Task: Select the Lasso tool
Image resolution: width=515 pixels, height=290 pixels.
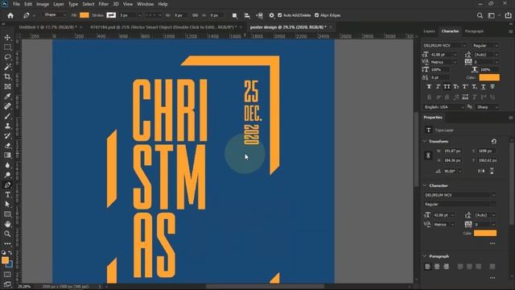Action: click(x=7, y=57)
